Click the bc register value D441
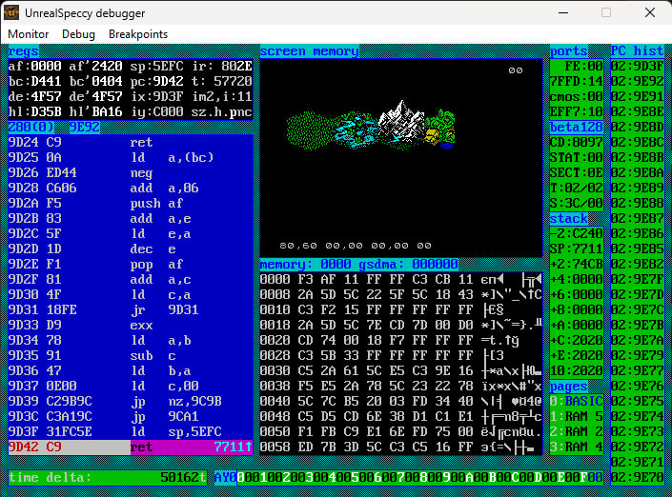 point(47,81)
